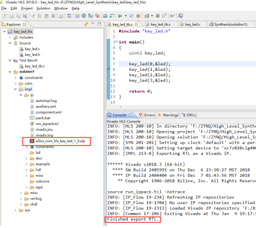The image size is (256, 228).
Task: Open the Project menu
Action: coord(27,8)
